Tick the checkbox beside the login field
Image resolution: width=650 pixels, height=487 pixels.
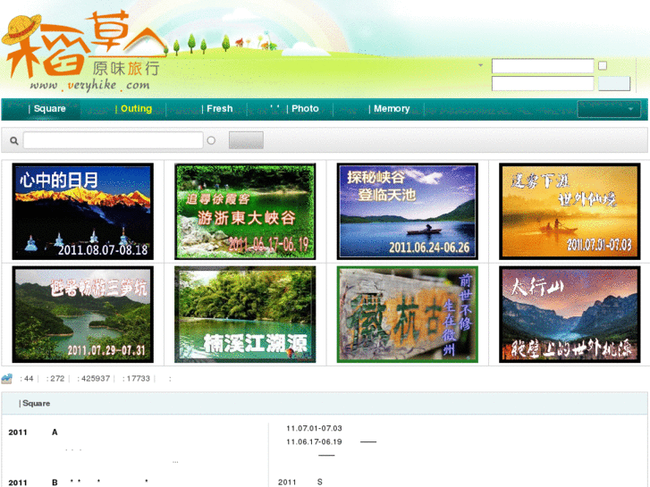[x=603, y=65]
